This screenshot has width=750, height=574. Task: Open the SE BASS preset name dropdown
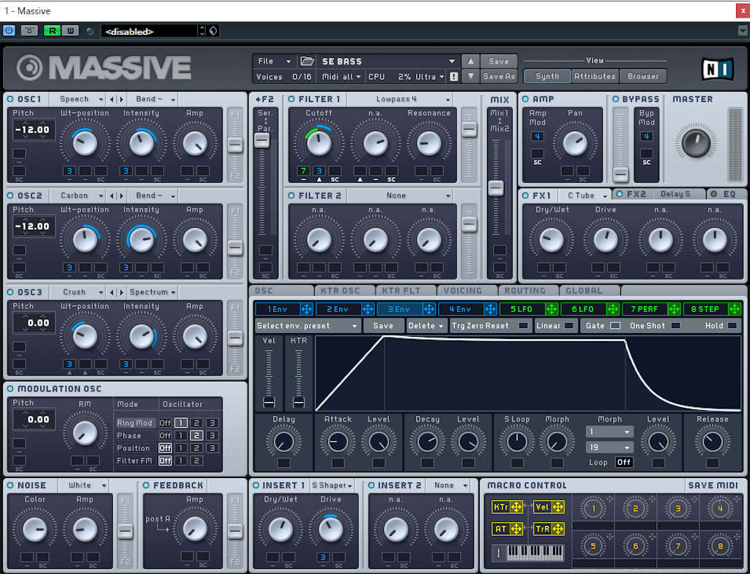[x=388, y=61]
